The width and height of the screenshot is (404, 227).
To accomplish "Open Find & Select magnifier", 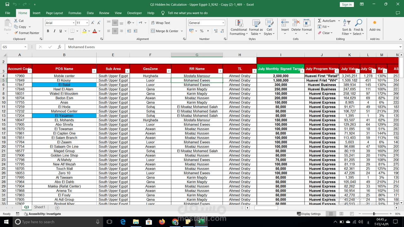I will (358, 28).
